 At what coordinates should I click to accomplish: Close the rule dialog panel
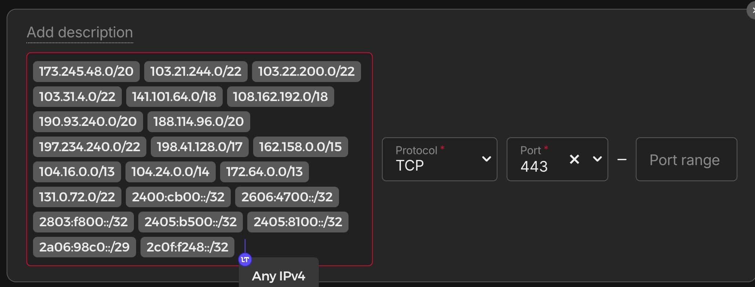coord(751,10)
